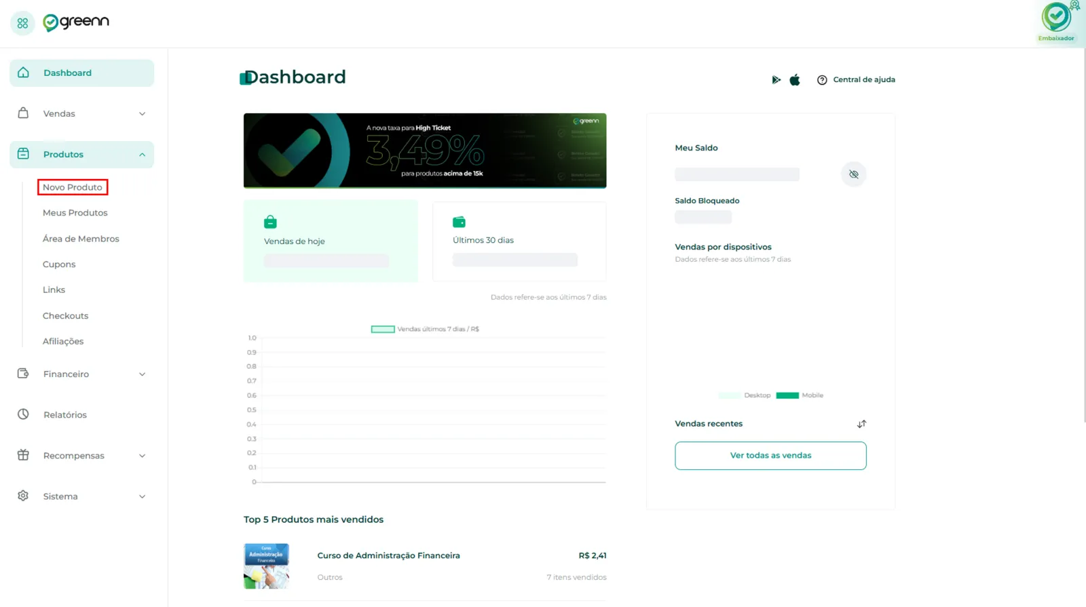Click the Últimos 30 dias wallet icon
Screen dimensions: 1086x607
(459, 222)
